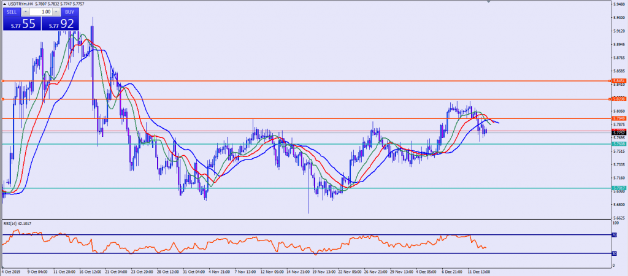Click the 5.77 92 buy price tile

60,23
